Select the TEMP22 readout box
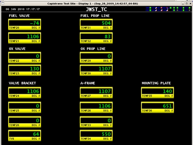This screenshot has height=145, width=193. (25, 58)
